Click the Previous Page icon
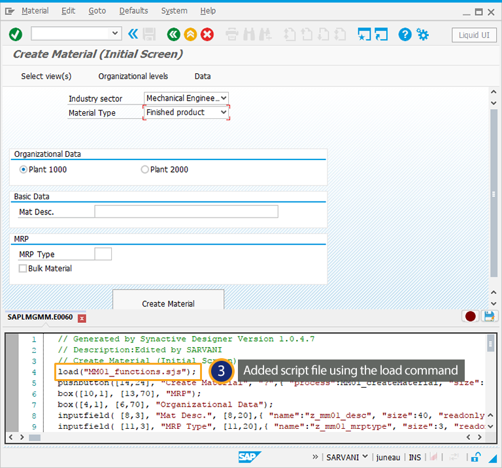Viewport: 502px width, 468px height. tap(307, 34)
